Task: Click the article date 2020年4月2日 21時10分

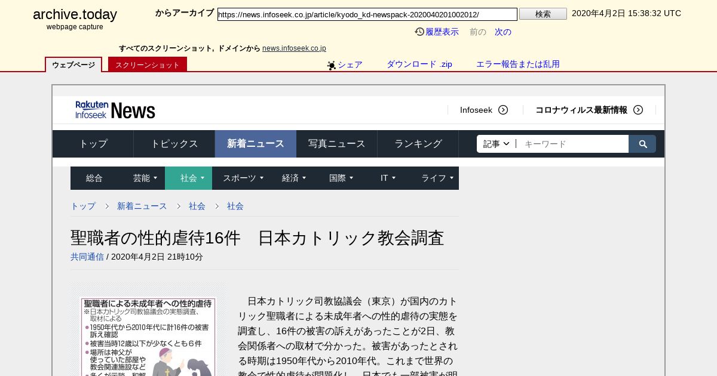Action: [157, 257]
